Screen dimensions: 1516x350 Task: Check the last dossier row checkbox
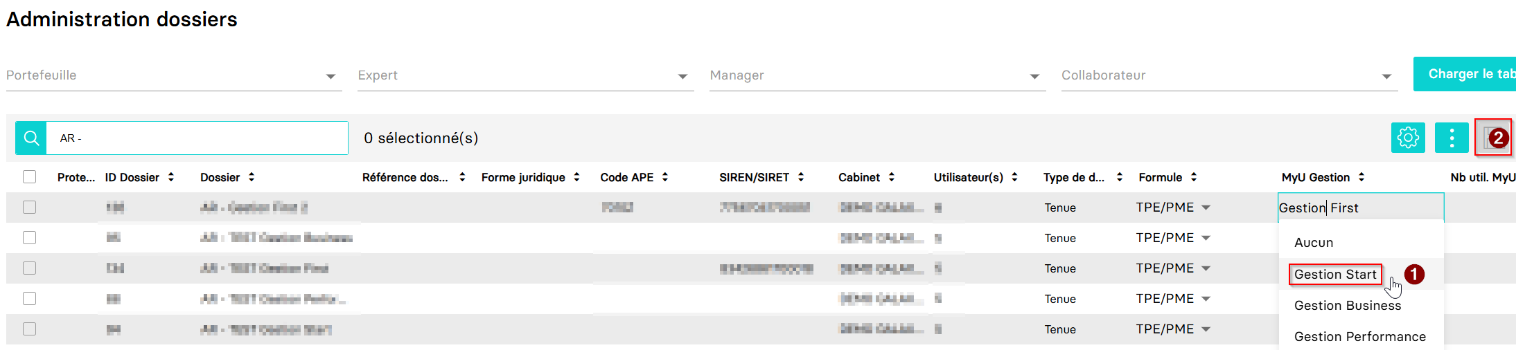(x=29, y=329)
